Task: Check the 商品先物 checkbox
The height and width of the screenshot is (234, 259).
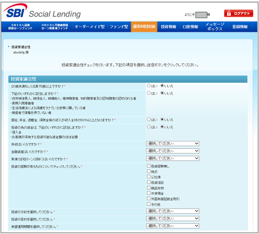Action: 148,188
